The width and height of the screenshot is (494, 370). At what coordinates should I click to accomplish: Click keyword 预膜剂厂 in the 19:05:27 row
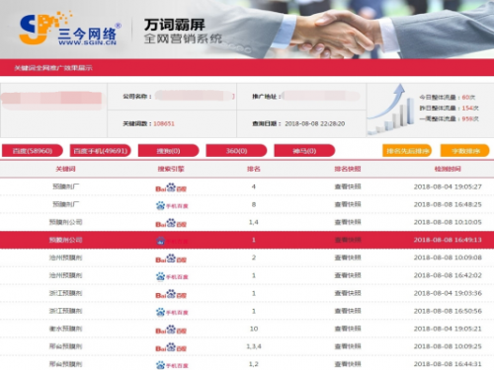pyautogui.click(x=65, y=186)
